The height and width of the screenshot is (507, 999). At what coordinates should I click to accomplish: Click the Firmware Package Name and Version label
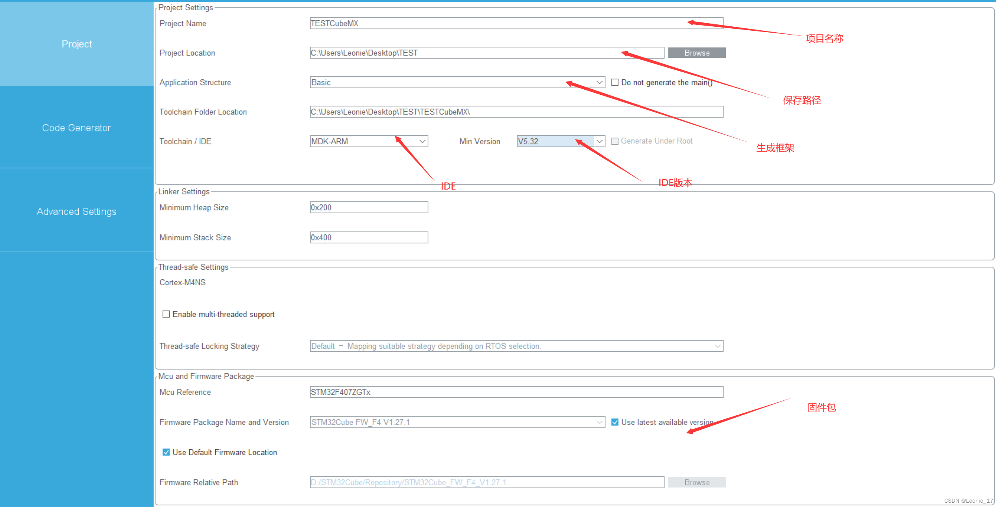click(224, 422)
